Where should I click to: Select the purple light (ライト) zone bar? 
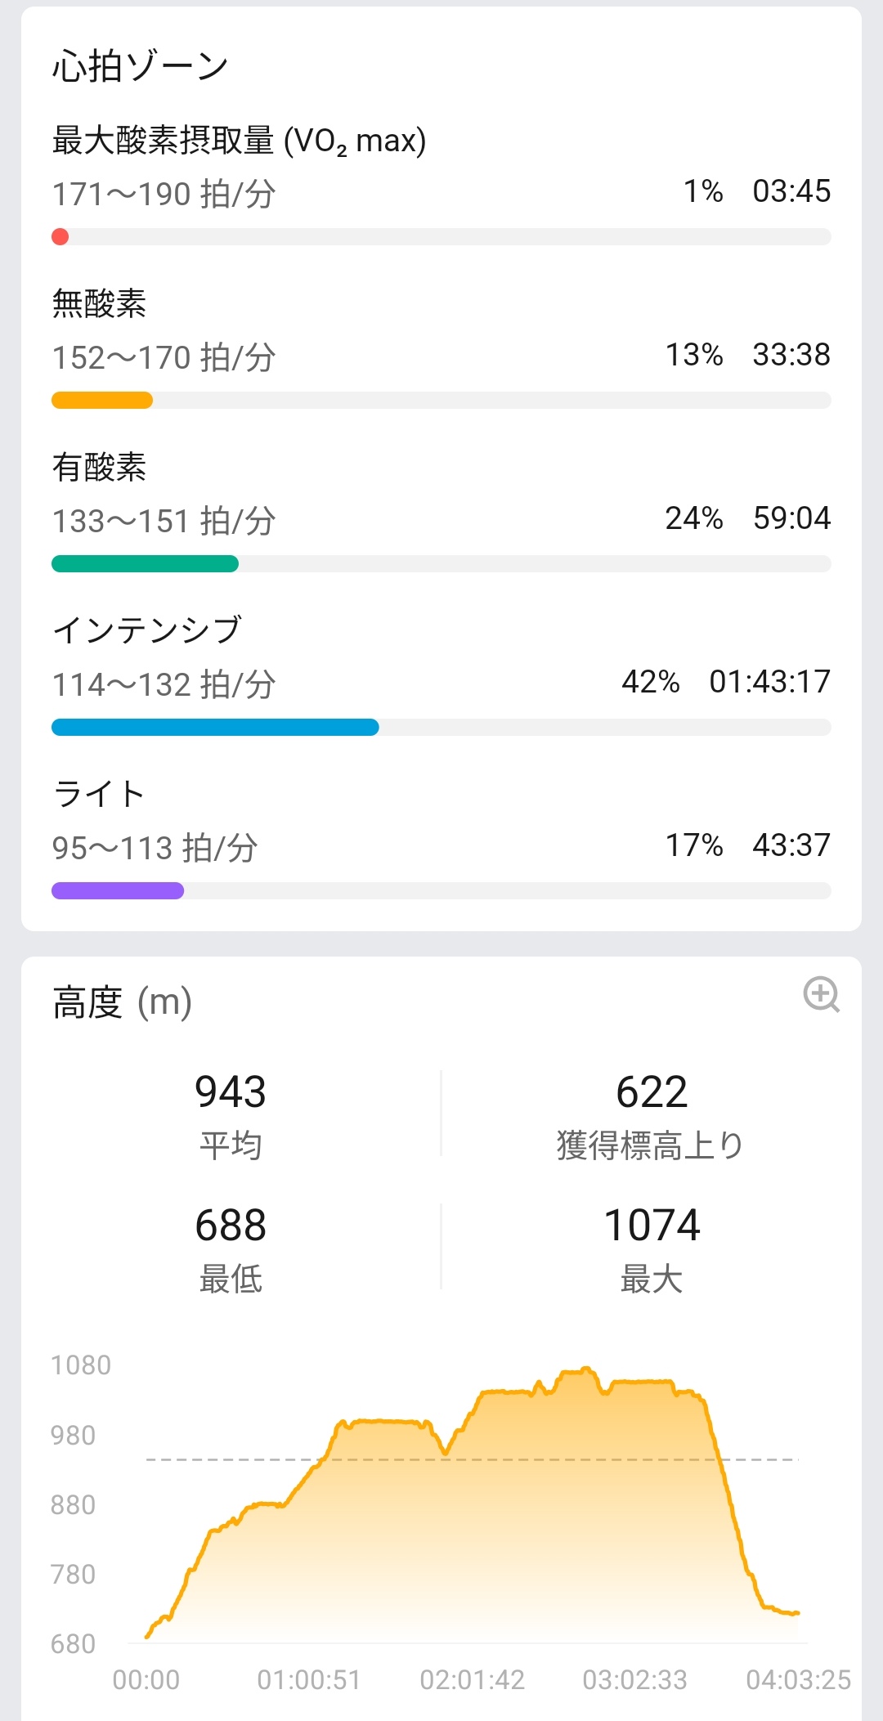pos(118,891)
